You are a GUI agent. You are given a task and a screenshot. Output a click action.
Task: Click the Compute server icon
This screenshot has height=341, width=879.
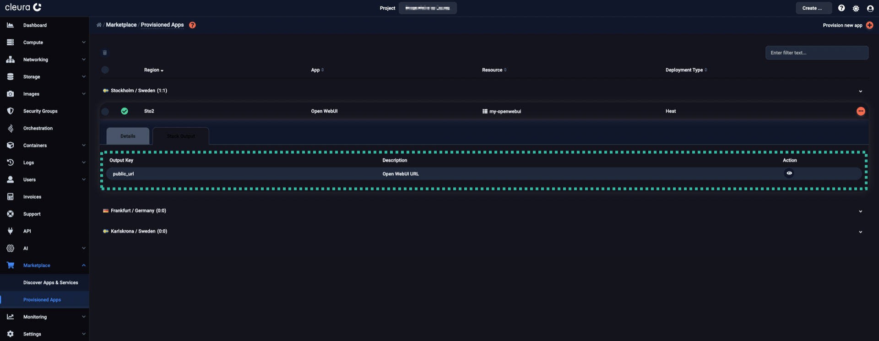tap(10, 42)
